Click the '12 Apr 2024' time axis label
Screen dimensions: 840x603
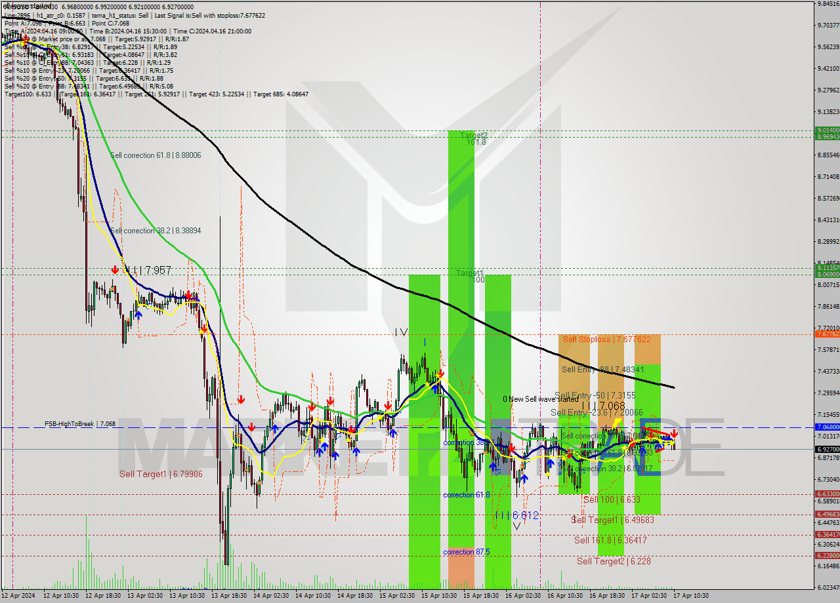[x=17, y=596]
